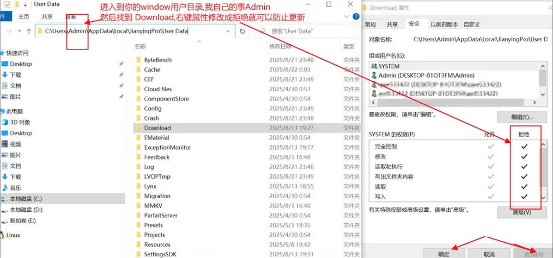Collapse the 此电脑 tree node
The height and width of the screenshot is (258, 553).
(x=2, y=111)
